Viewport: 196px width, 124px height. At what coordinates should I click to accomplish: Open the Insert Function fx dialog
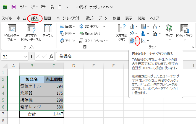click(51, 56)
